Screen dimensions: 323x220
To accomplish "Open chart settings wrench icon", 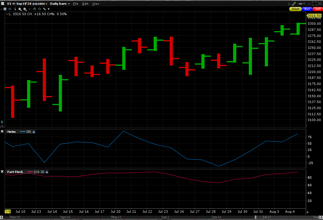I will pyautogui.click(x=44, y=9).
